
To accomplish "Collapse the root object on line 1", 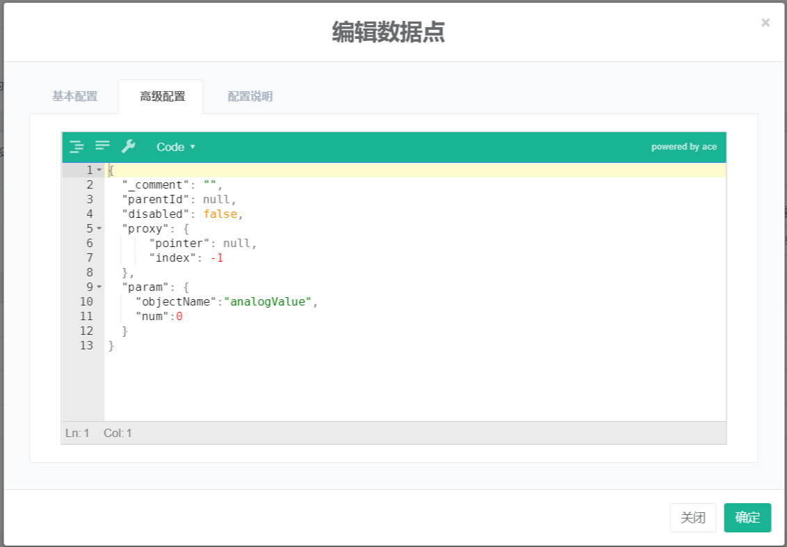I will (99, 171).
